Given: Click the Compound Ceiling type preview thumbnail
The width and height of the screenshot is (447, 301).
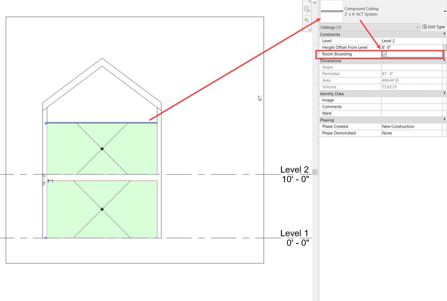Looking at the screenshot, I should 332,11.
